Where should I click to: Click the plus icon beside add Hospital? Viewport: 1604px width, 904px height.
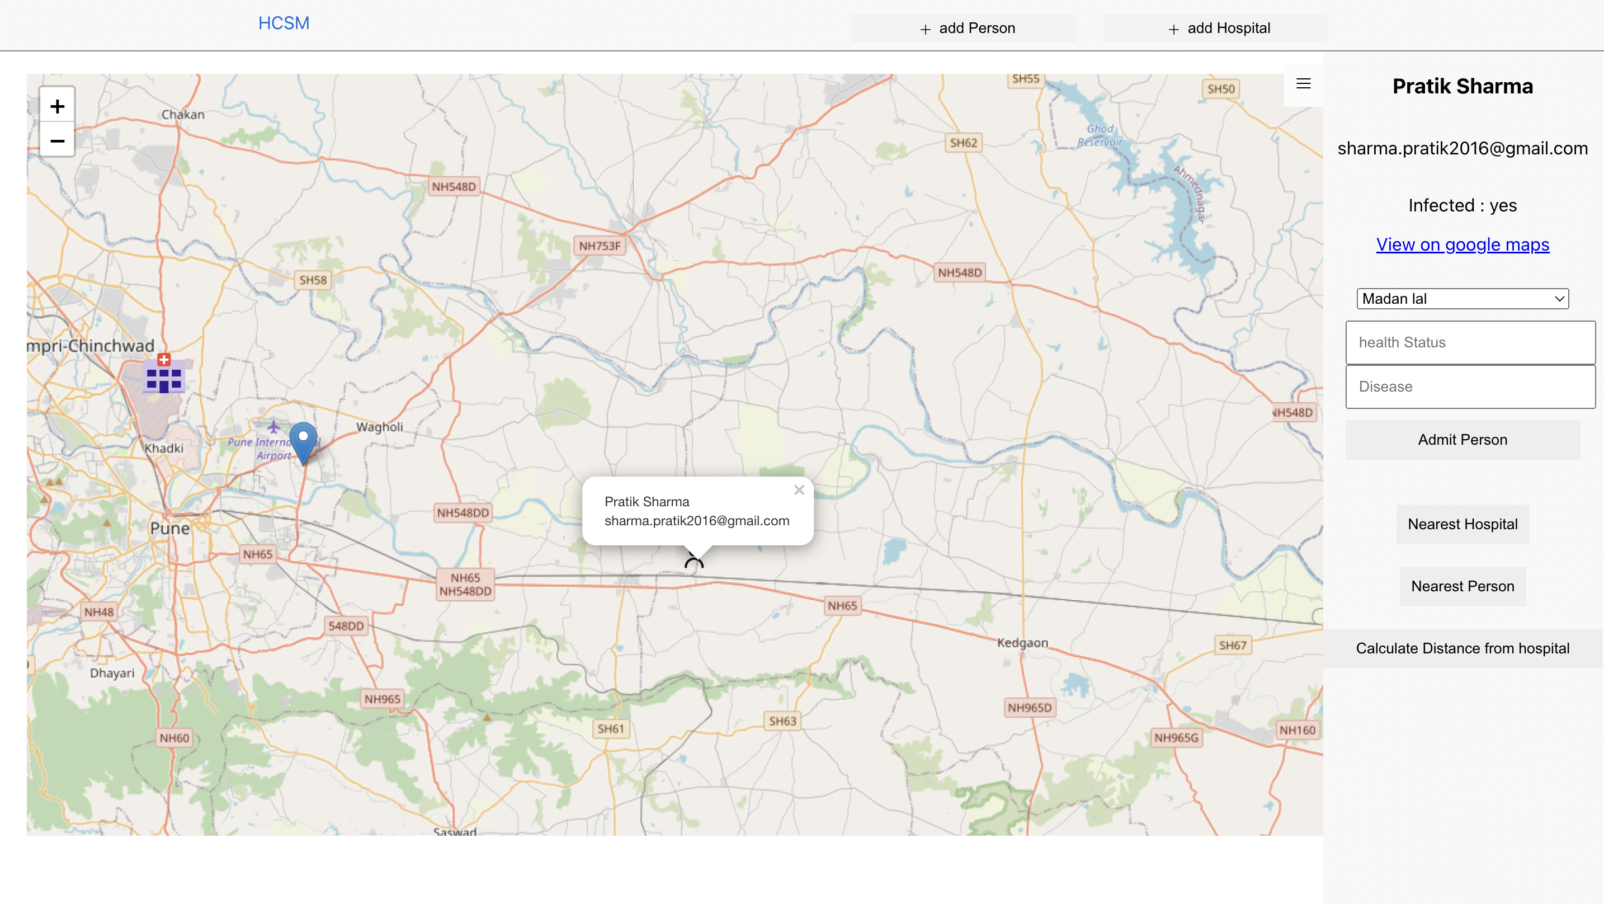point(1173,29)
